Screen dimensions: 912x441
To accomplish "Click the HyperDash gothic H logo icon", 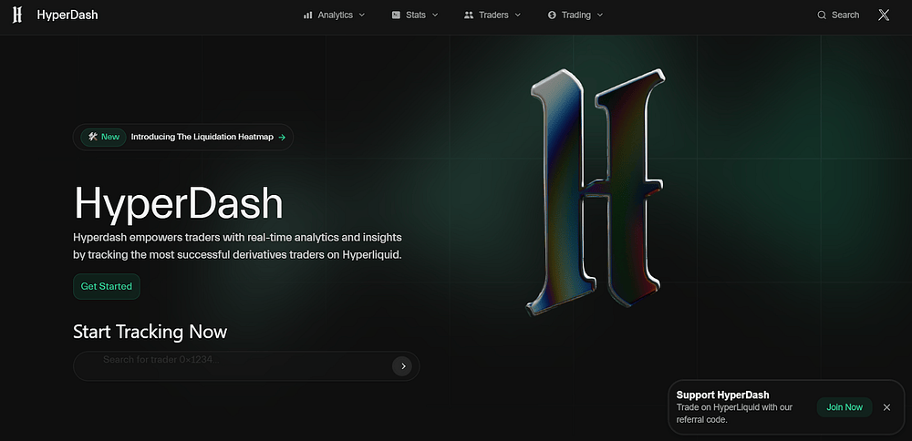I will [17, 15].
